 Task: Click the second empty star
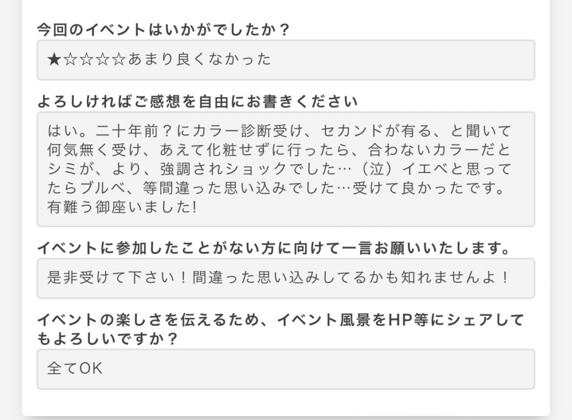point(87,59)
